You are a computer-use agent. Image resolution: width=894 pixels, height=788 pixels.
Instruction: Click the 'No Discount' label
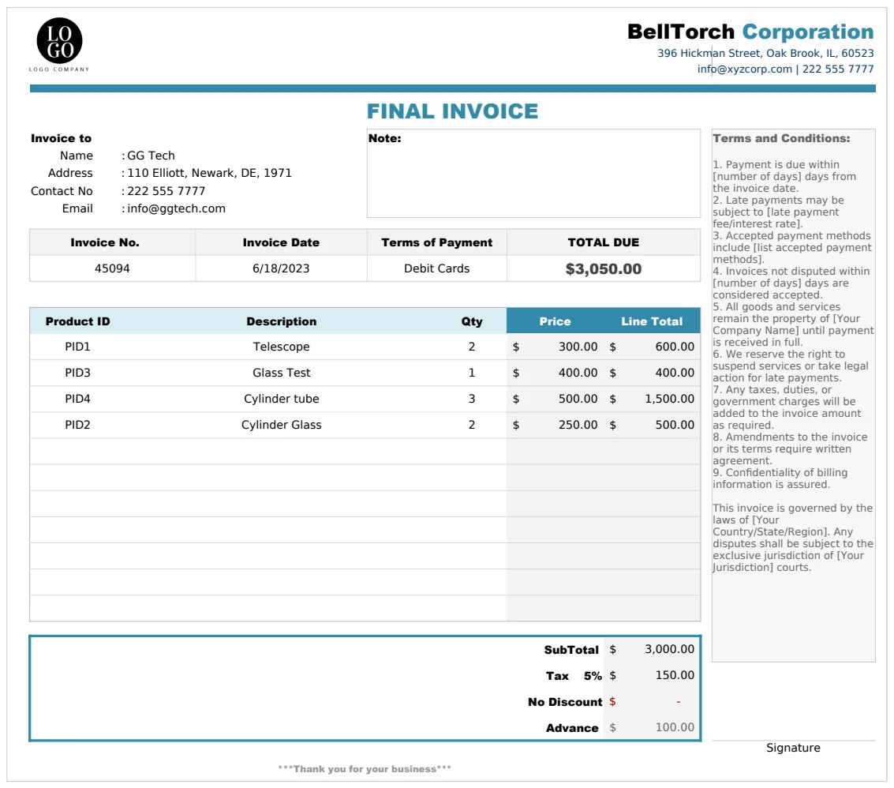565,702
